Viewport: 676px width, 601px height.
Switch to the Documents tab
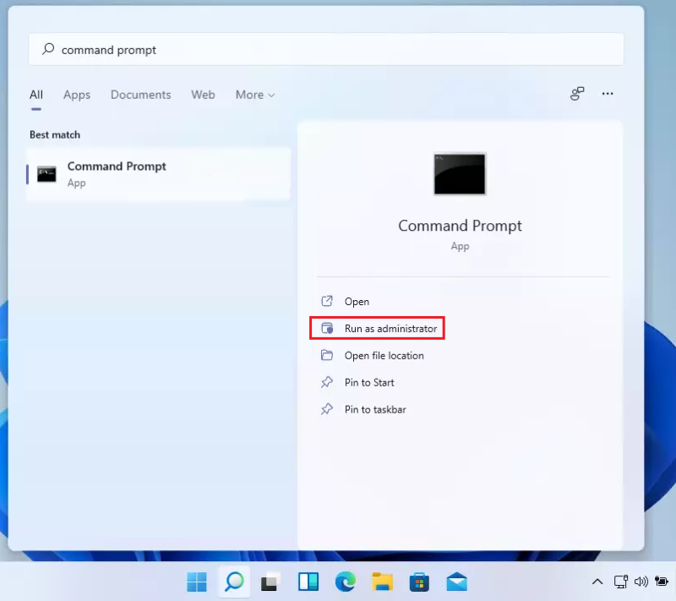140,95
